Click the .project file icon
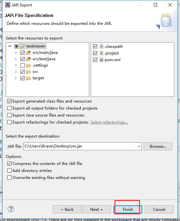The width and height of the screenshot is (180, 221). [101, 53]
